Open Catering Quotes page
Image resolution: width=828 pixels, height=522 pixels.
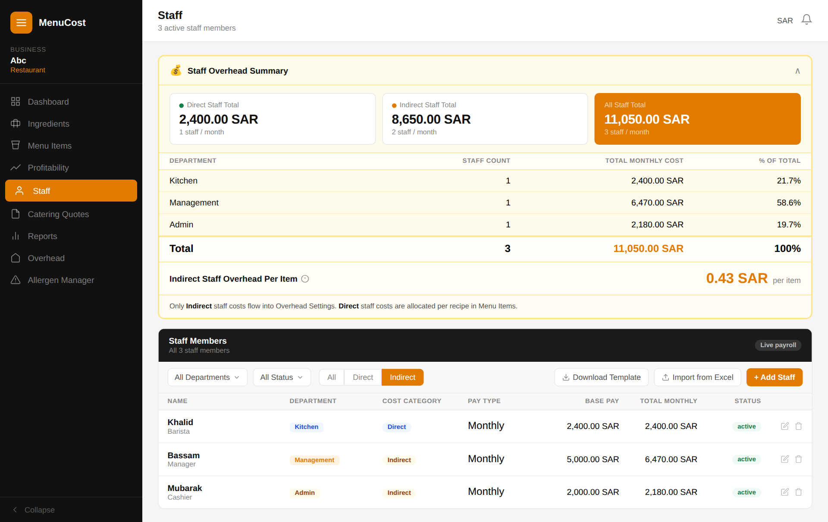[x=71, y=214]
